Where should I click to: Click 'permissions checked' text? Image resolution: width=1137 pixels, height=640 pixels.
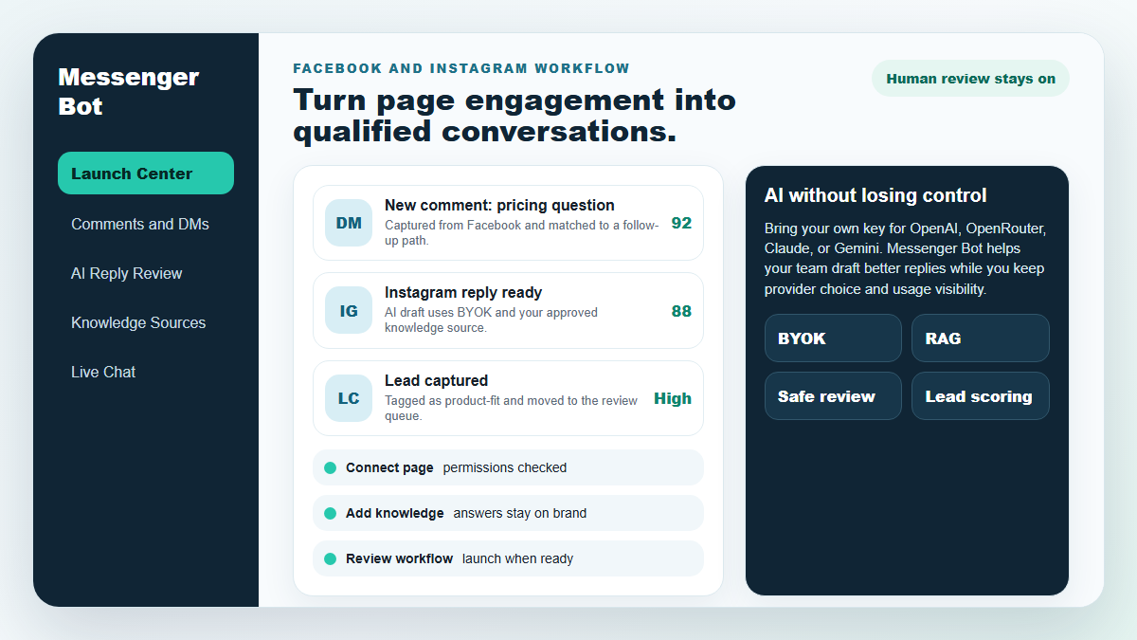(505, 467)
